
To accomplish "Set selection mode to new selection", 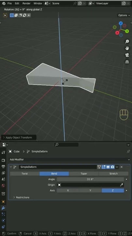I will coord(12,15).
